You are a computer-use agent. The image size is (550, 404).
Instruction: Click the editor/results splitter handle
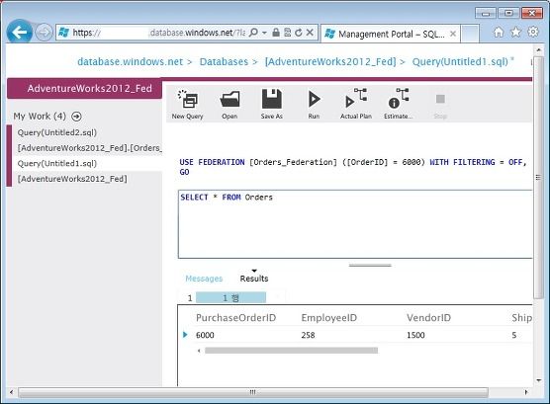coord(370,266)
